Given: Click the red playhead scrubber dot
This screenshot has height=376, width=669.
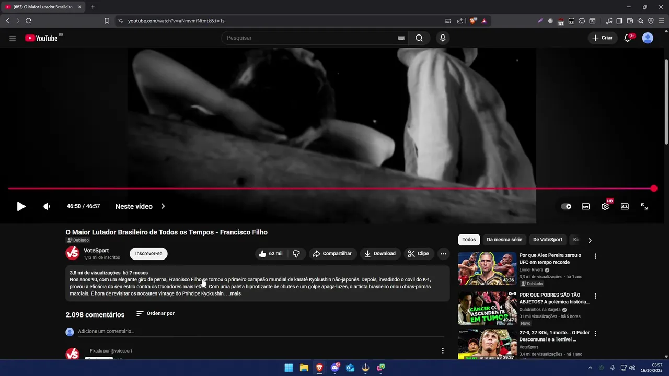Looking at the screenshot, I should click(x=654, y=189).
